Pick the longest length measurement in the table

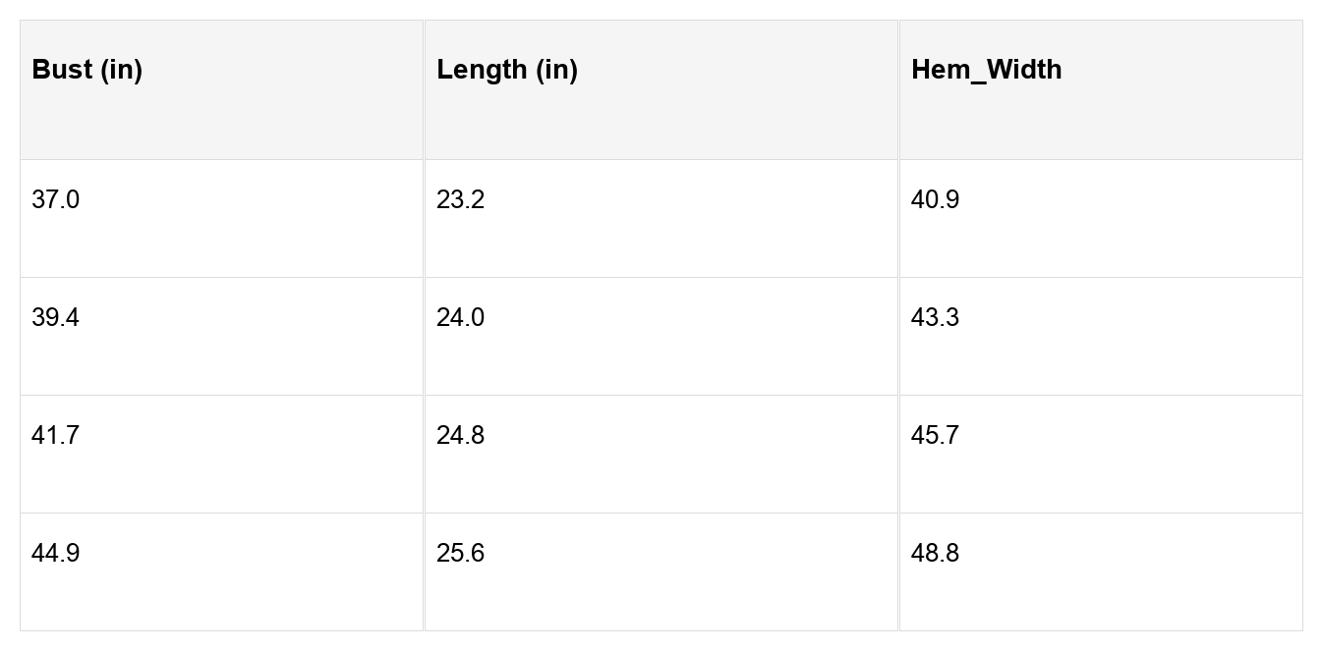pos(461,554)
